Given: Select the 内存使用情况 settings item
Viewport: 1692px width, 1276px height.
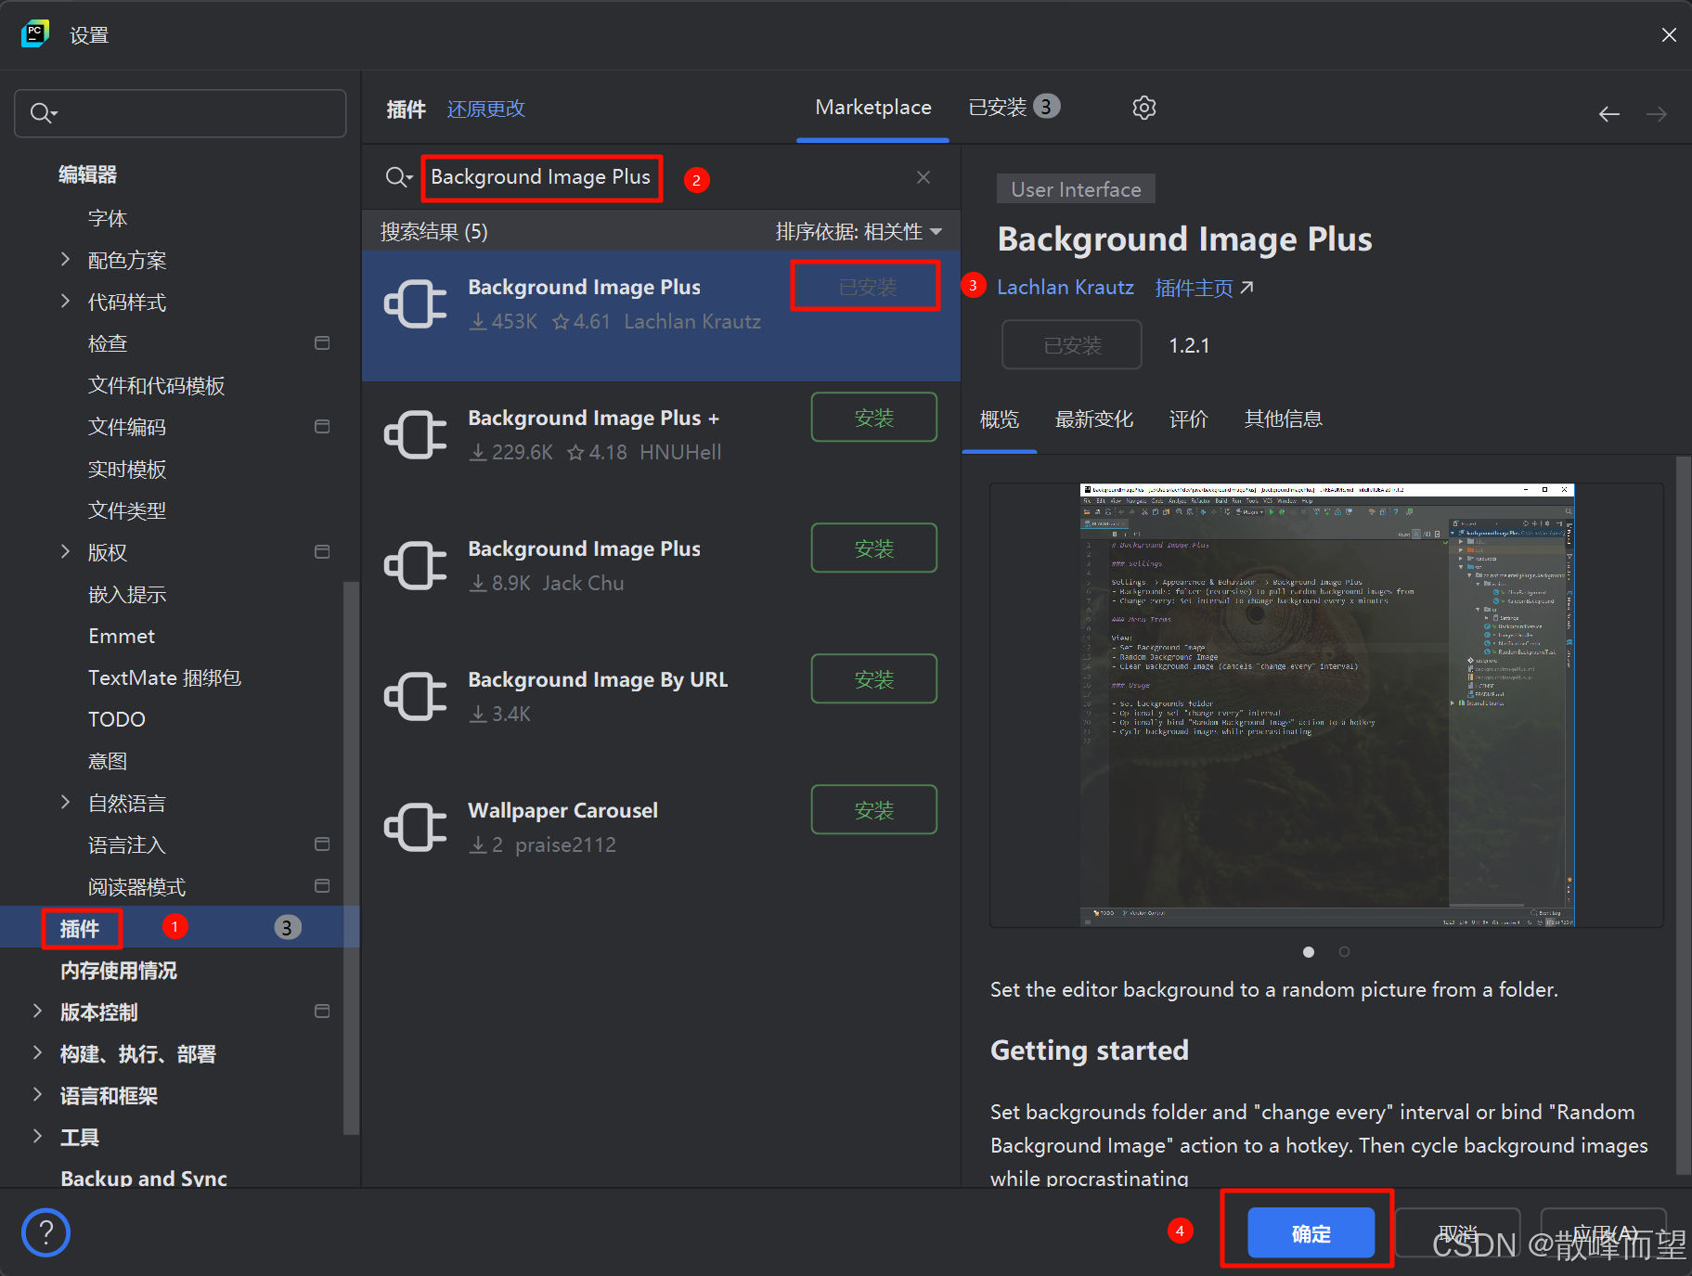Looking at the screenshot, I should coord(119,970).
